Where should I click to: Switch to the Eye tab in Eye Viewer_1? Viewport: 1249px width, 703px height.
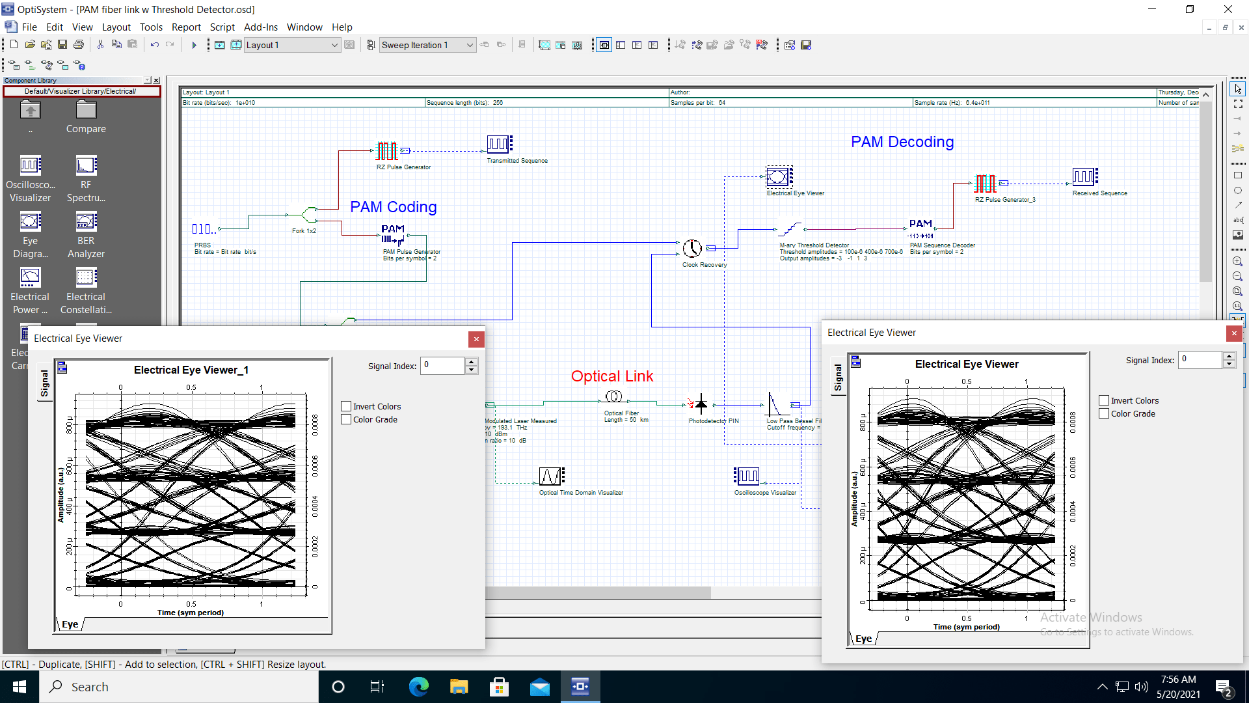[69, 624]
